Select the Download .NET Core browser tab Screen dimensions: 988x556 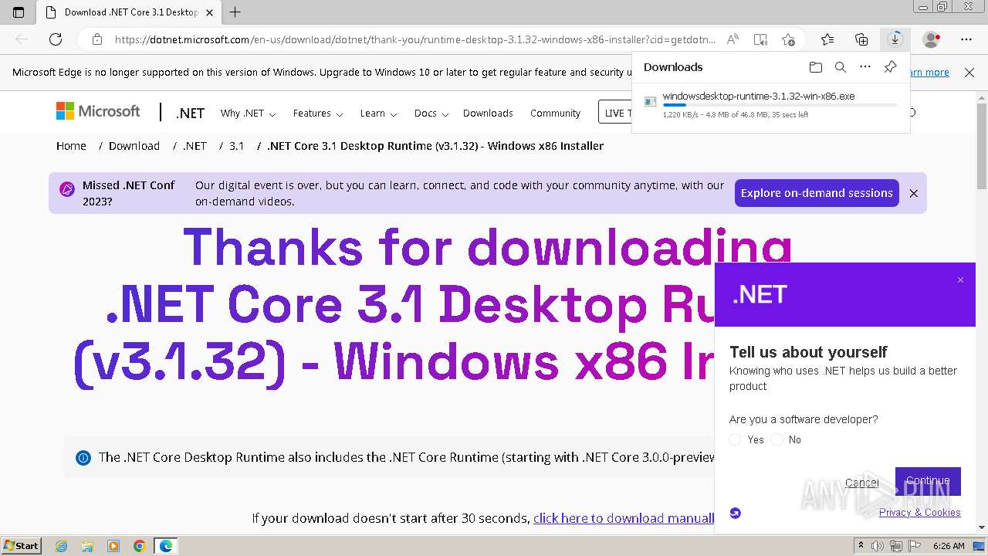coord(130,12)
